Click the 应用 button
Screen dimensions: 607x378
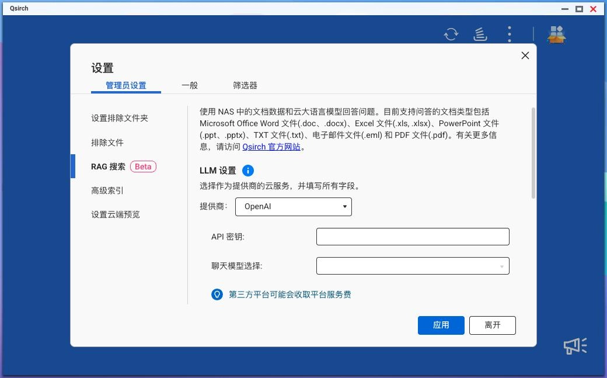[441, 325]
